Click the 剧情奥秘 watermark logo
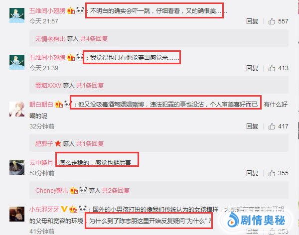The image size is (299, 235). click(x=256, y=220)
